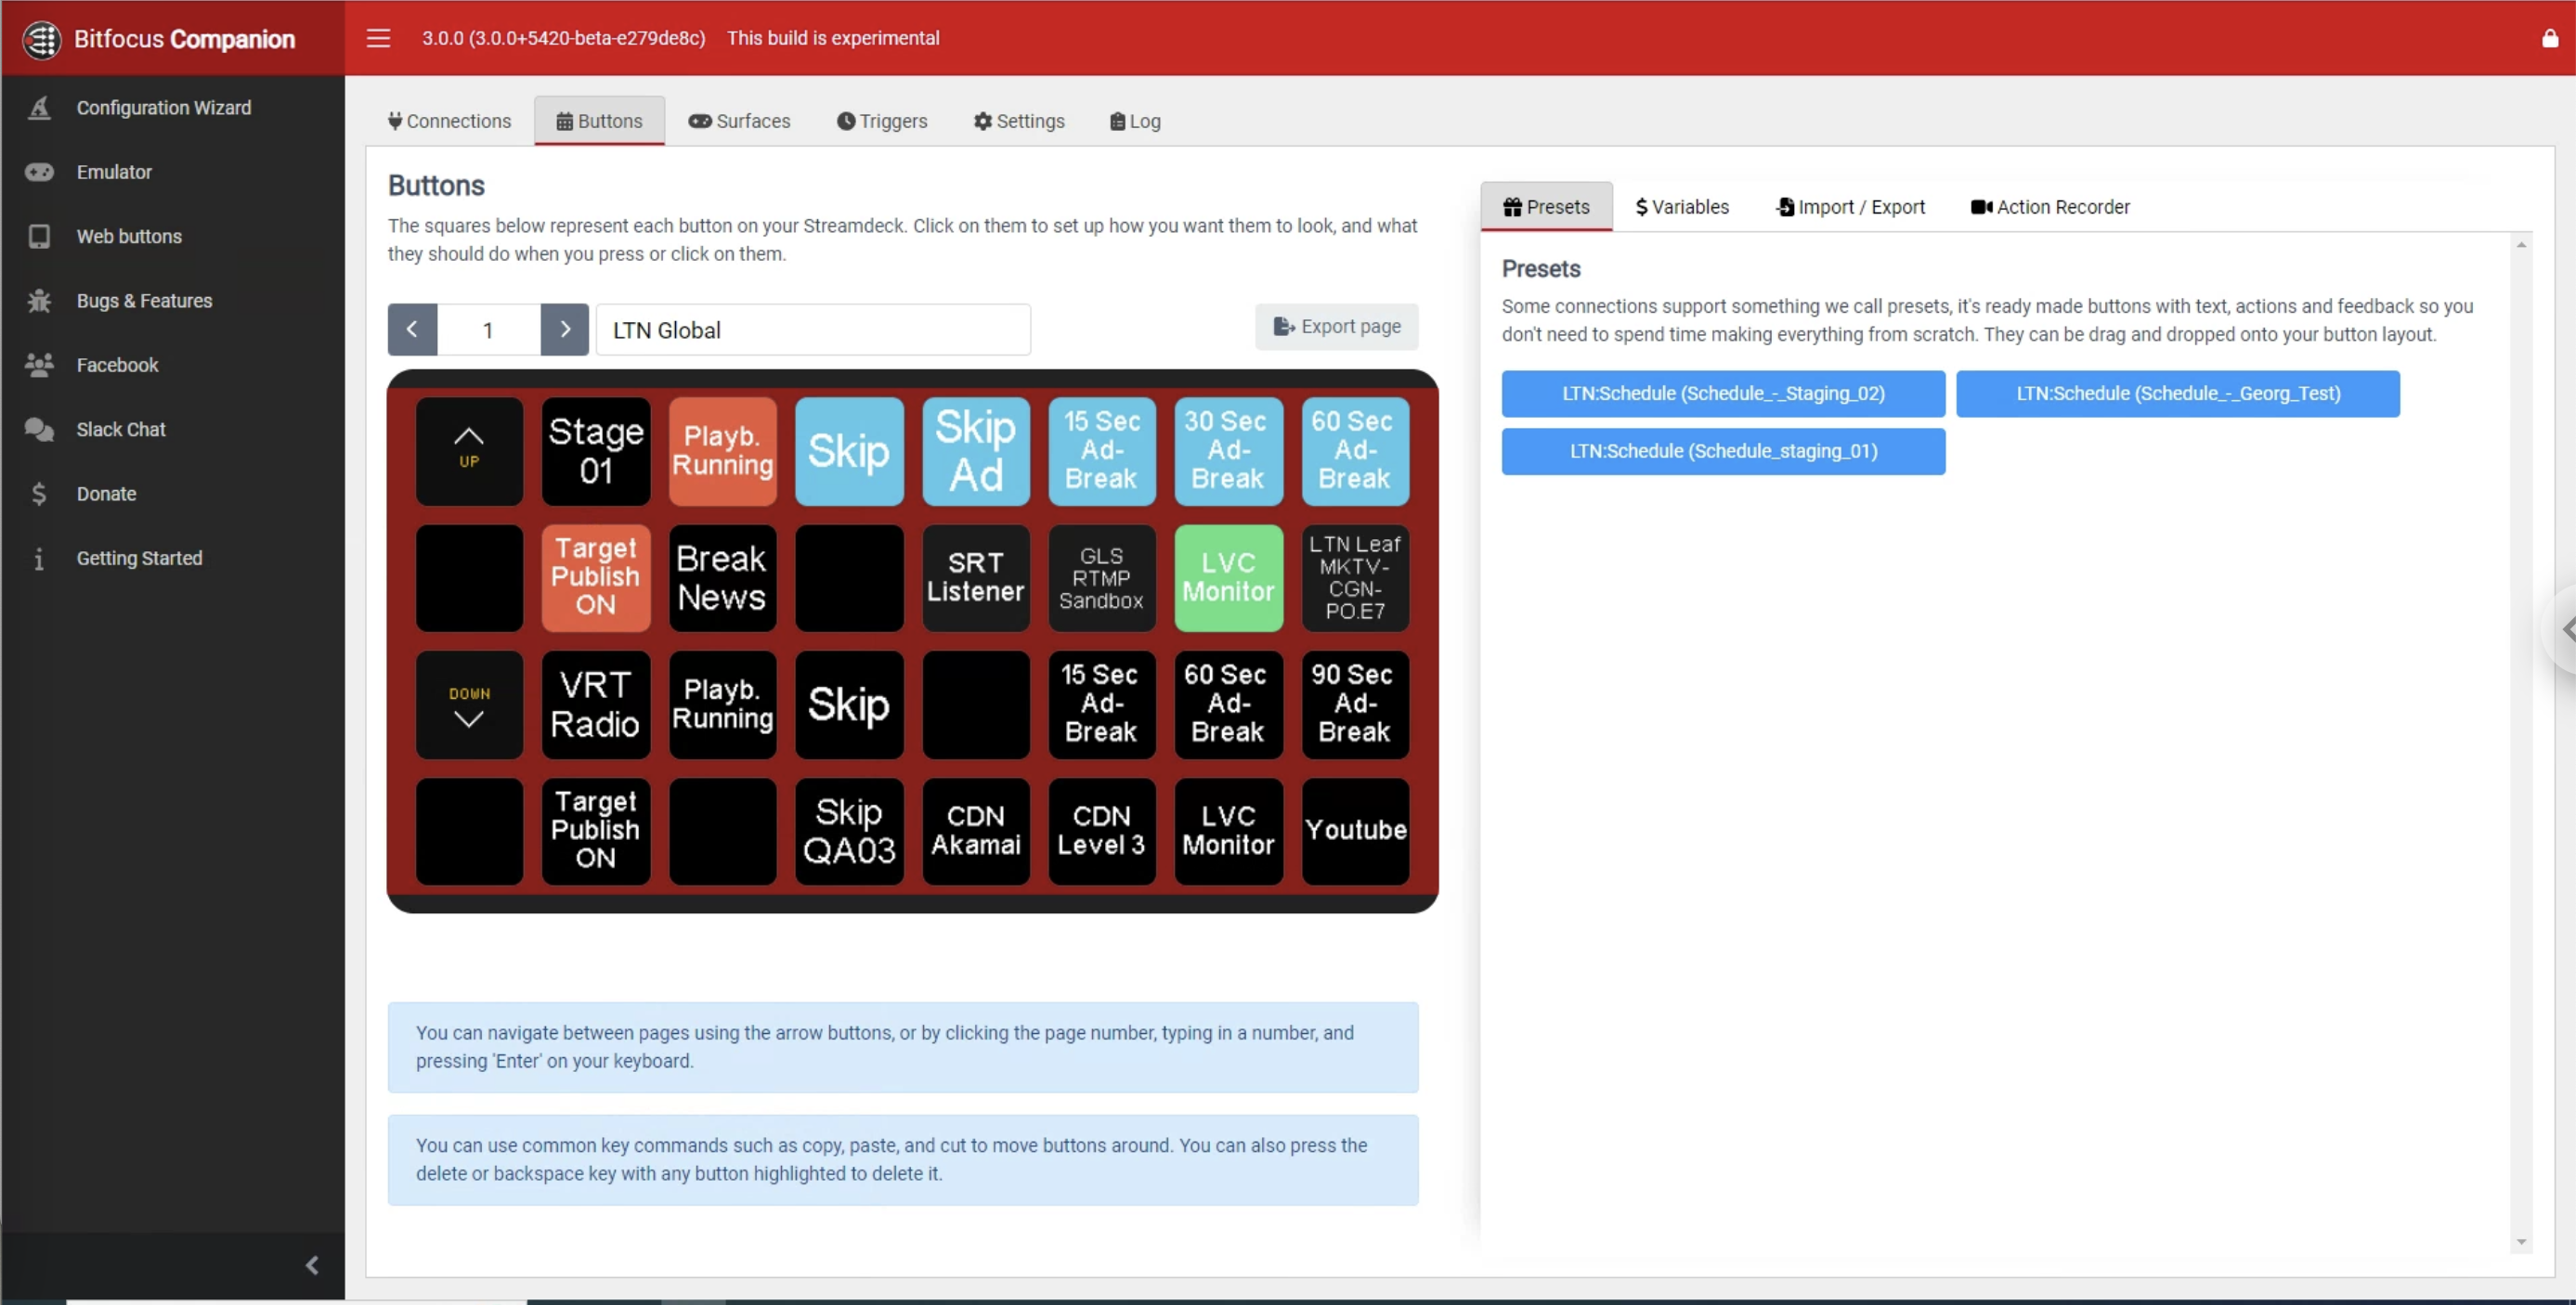Viewport: 2576px width, 1305px height.
Task: Switch to the Variables tab
Action: [1681, 207]
